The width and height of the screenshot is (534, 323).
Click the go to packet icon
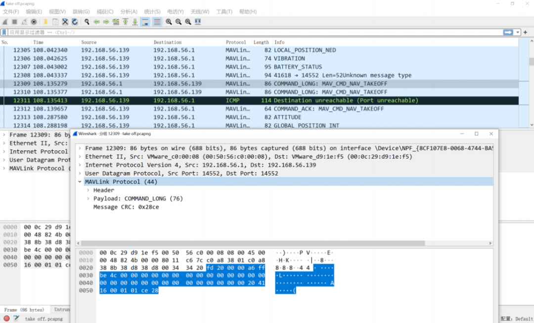116,22
